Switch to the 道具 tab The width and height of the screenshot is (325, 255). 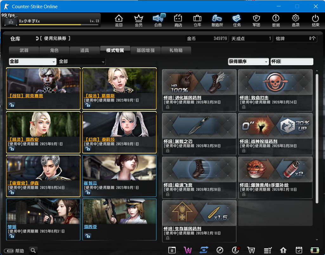tap(85, 50)
